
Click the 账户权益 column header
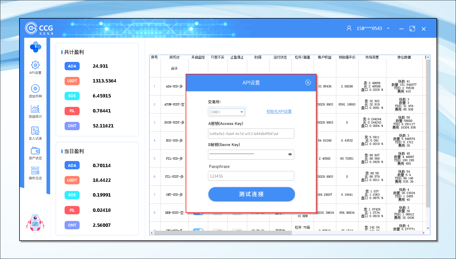(x=325, y=57)
